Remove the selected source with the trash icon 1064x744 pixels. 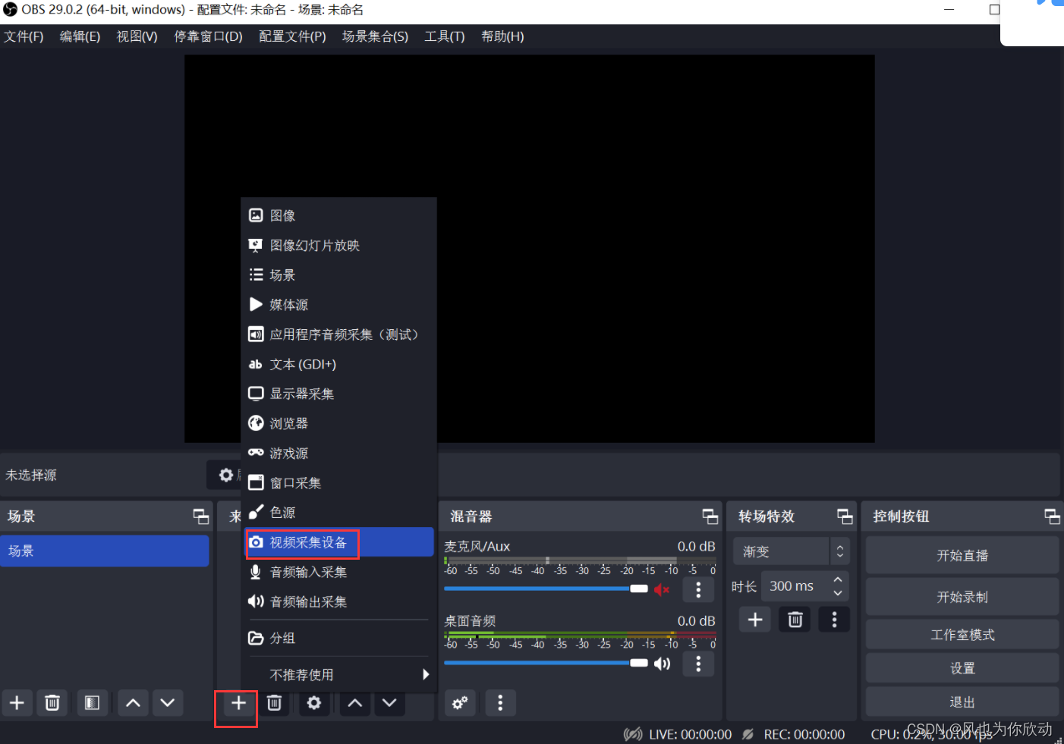pyautogui.click(x=274, y=703)
